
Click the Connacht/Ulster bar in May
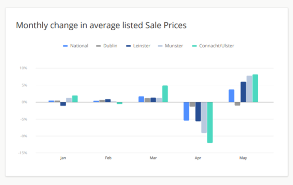point(255,88)
